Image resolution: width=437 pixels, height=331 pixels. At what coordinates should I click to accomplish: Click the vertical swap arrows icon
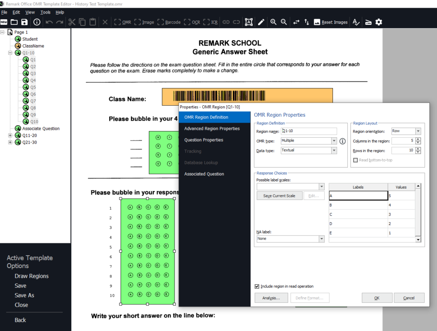point(306,22)
